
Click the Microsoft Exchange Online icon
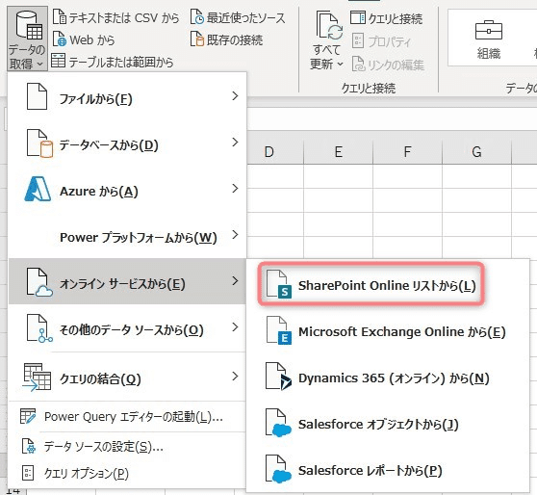click(x=279, y=330)
